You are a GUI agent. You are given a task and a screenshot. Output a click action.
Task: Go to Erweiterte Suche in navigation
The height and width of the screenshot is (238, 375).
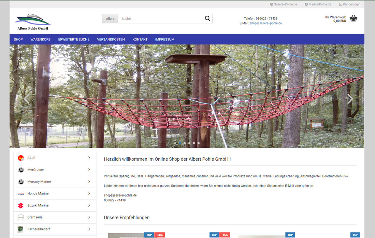[x=74, y=39]
